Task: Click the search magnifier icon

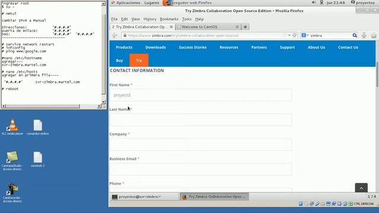Action: click(355, 35)
